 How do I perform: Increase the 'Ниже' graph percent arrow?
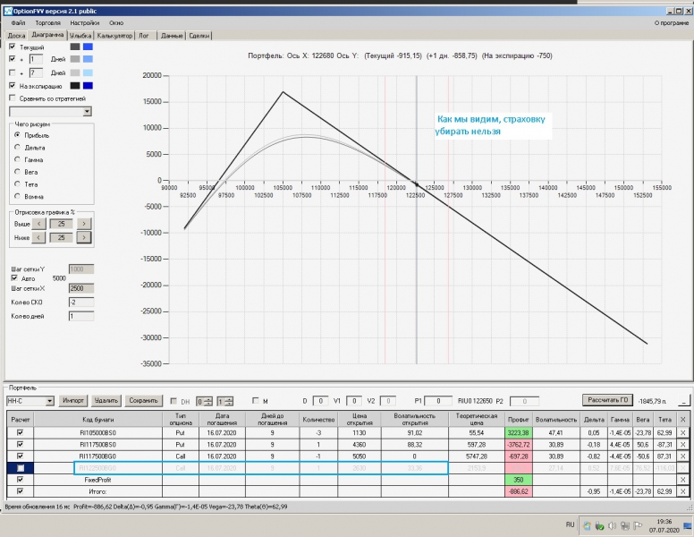(84, 238)
